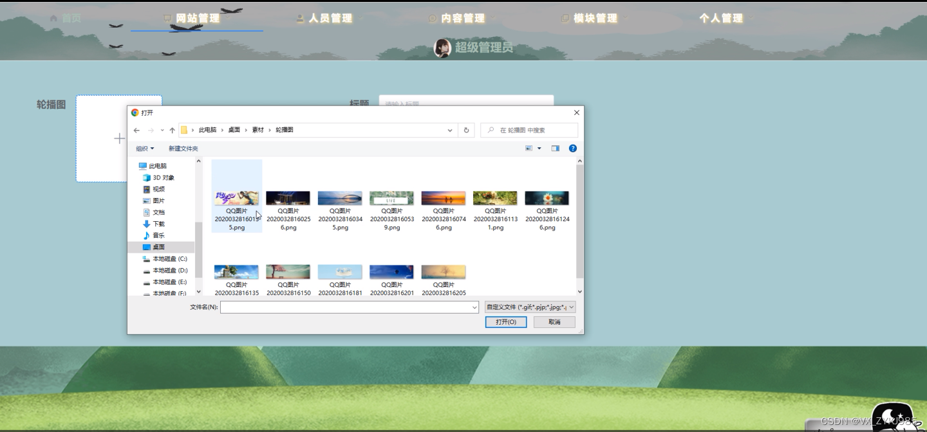Open the 文档 folder in sidebar

[154, 212]
